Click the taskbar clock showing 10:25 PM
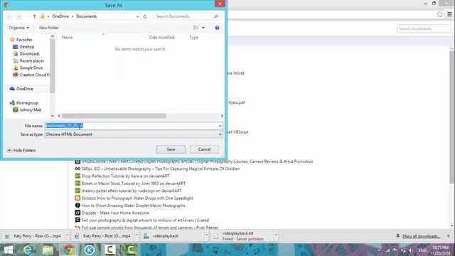Viewport: 455px width, 256px height. (441, 250)
